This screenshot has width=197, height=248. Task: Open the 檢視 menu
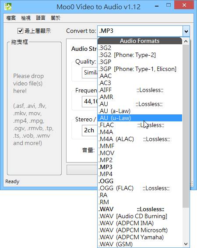coord(26,18)
